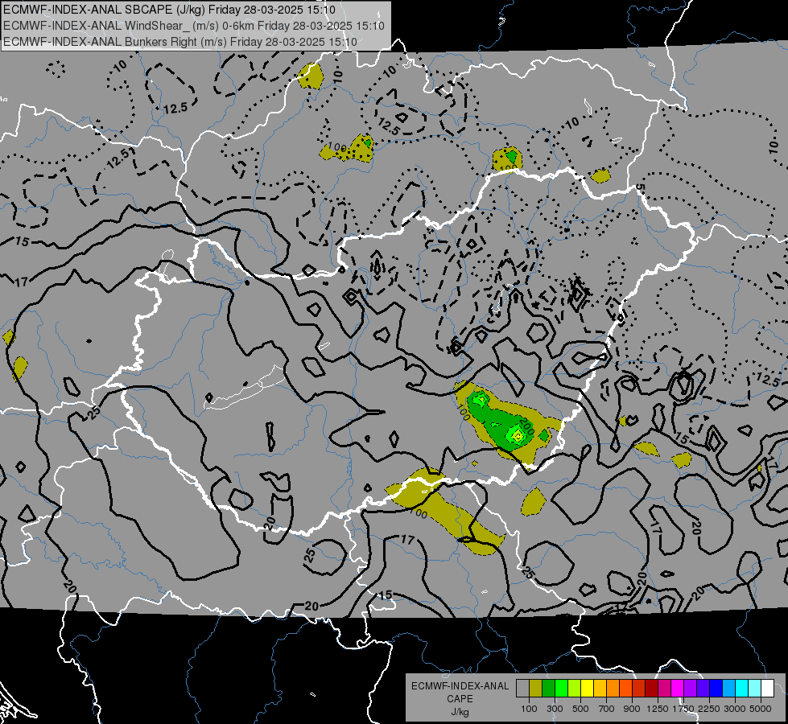Select the yellow-green lime legend swatch
This screenshot has width=788, height=724.
[x=574, y=689]
